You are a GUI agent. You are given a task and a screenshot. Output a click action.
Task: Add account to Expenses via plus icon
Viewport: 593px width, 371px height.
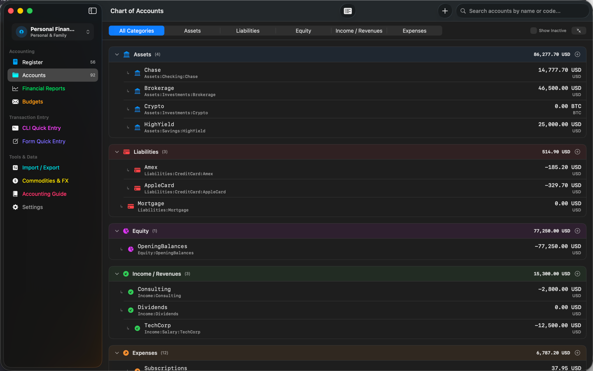[577, 353]
